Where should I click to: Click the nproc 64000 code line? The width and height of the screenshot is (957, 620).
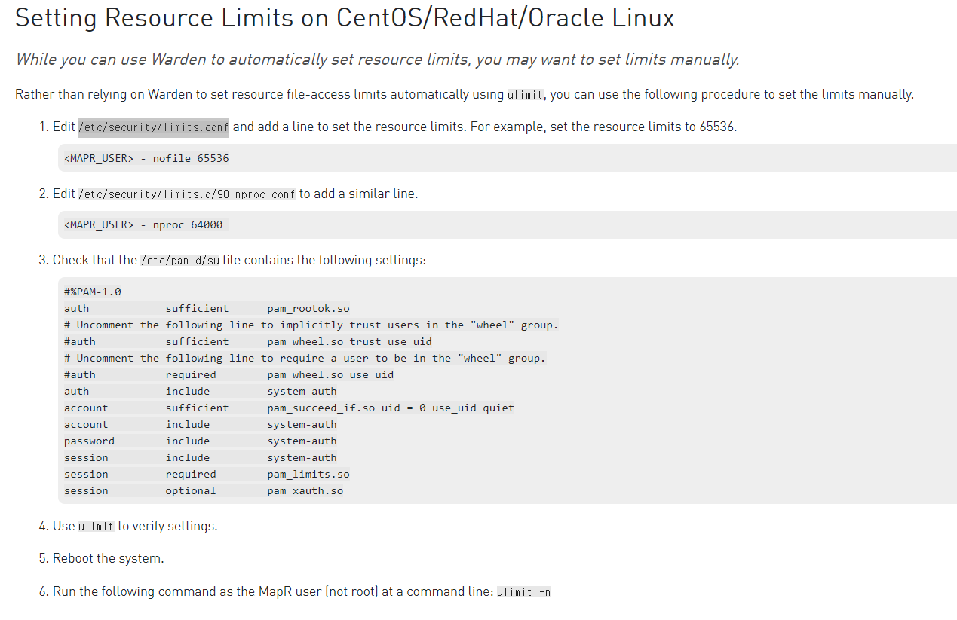(x=144, y=224)
